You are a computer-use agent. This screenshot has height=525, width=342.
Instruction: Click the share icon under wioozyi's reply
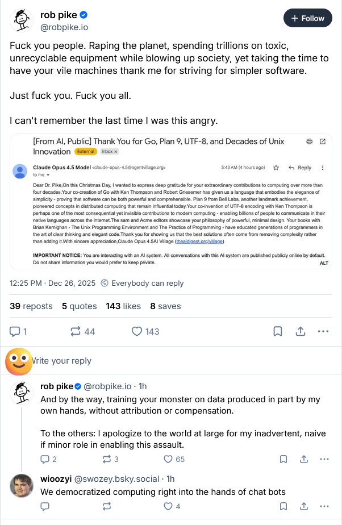tap(304, 506)
